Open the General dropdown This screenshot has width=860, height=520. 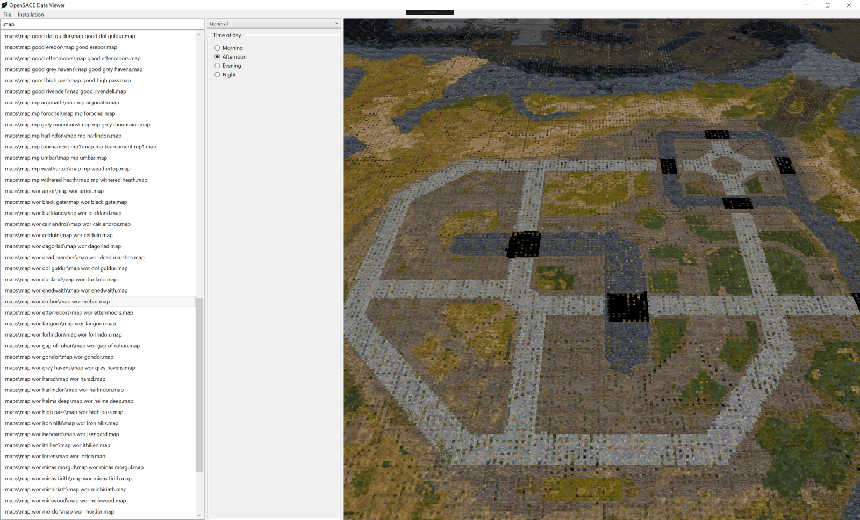pyautogui.click(x=274, y=24)
